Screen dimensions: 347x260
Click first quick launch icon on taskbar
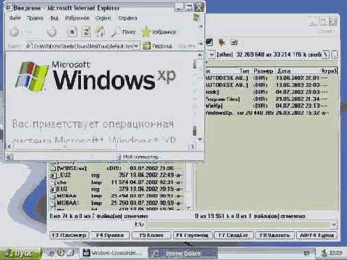(52, 253)
